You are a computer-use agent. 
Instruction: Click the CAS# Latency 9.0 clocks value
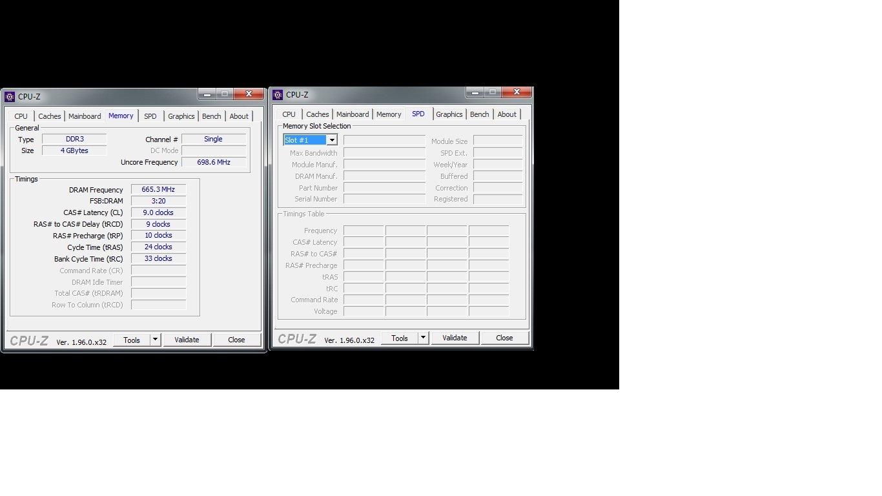(159, 212)
